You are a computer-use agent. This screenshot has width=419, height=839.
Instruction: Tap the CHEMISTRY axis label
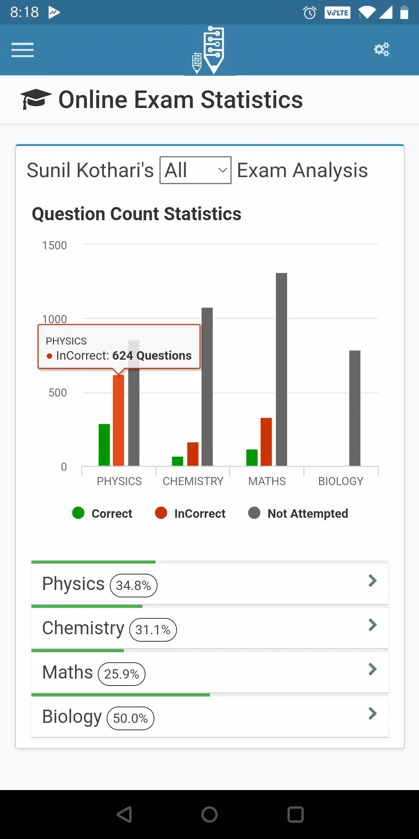[x=193, y=481]
